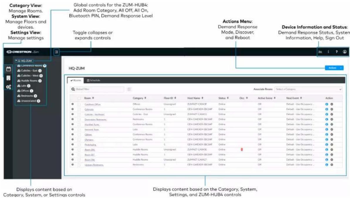
Task: Click gear icon in Prototyping row
Action: tap(332, 145)
